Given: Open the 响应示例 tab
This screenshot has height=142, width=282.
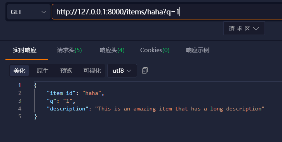Looking at the screenshot, I should pos(198,50).
